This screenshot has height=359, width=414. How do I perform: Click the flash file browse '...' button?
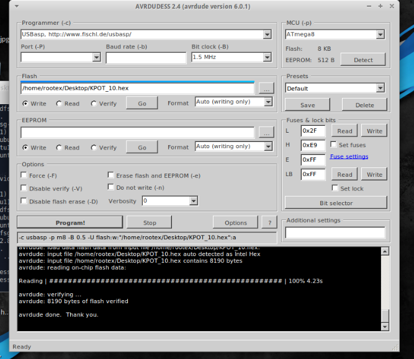(266, 88)
